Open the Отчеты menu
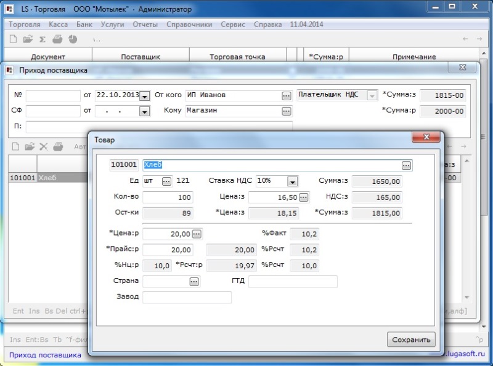The height and width of the screenshot is (366, 493). pos(145,25)
